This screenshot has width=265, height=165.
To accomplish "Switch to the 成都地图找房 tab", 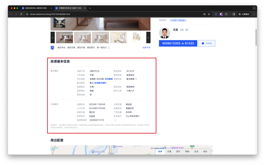I will (36, 8).
